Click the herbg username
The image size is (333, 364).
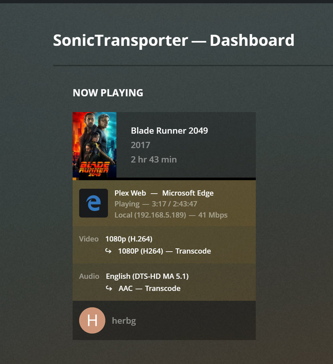124,321
